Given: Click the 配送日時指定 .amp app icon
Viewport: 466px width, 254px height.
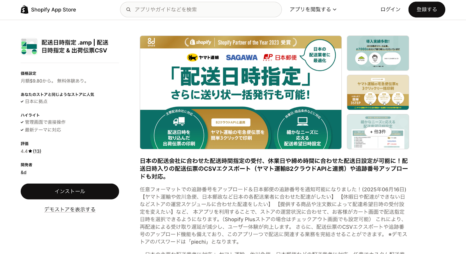Looking at the screenshot, I should [x=29, y=47].
